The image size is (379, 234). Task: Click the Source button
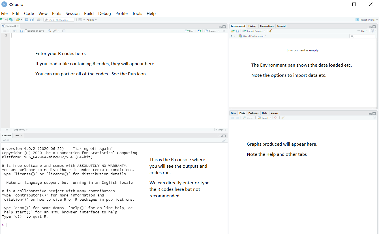click(210, 31)
